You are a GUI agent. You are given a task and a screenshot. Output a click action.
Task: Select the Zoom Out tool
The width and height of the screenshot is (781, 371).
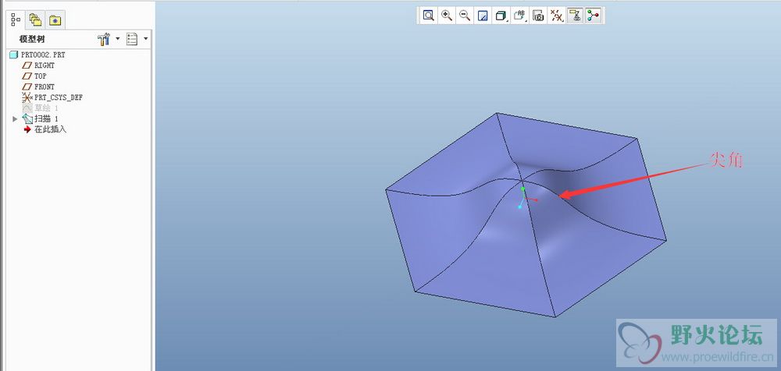coord(465,16)
